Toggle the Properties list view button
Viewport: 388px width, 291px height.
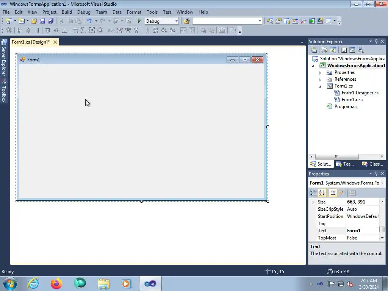point(333,193)
